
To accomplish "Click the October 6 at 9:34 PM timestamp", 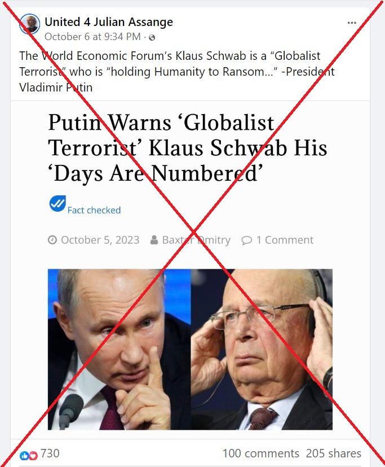I will click(92, 37).
